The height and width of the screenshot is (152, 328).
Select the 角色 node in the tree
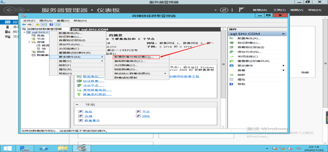click(41, 36)
